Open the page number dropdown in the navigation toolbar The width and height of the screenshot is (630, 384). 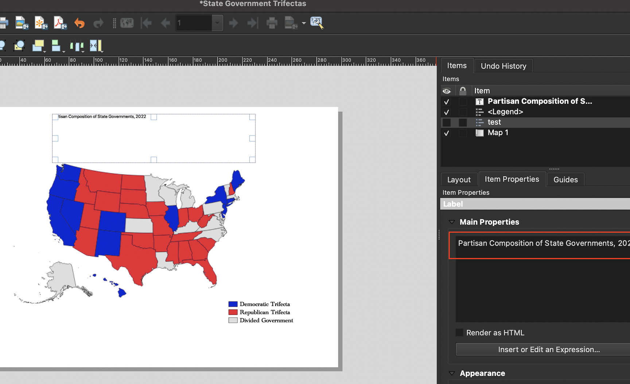click(x=217, y=23)
